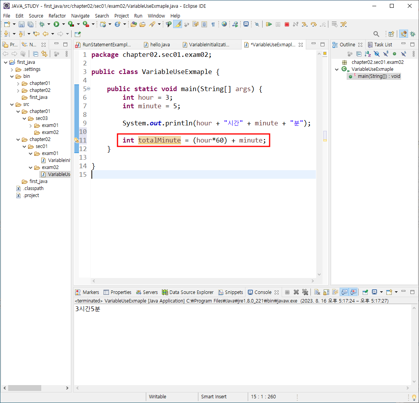
Task: Collapse VariableUseExmaple class in Outline
Action: click(x=337, y=69)
